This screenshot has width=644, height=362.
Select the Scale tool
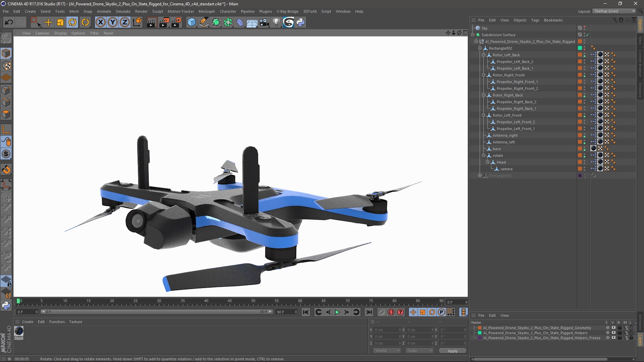(x=60, y=22)
